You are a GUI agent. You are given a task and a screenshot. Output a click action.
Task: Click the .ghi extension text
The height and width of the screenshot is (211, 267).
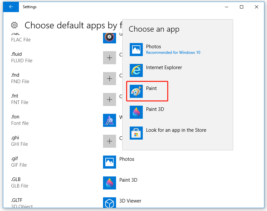tap(15, 138)
